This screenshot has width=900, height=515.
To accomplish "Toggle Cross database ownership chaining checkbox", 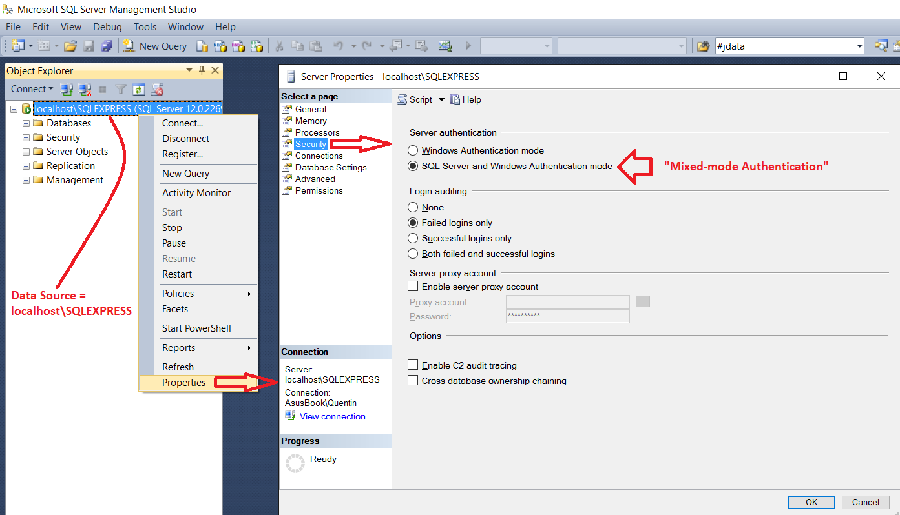I will tap(413, 381).
